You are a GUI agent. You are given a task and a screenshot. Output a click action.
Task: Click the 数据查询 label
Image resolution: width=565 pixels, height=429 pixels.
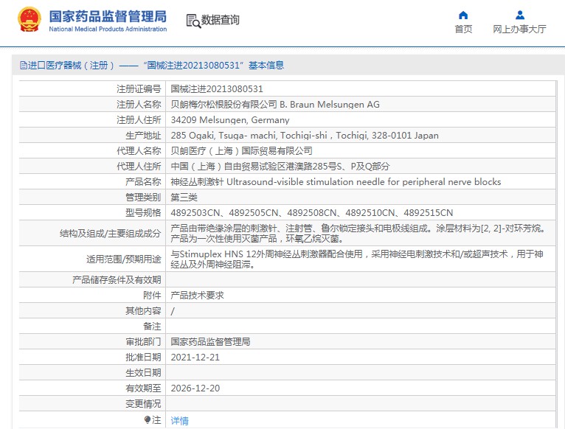220,20
